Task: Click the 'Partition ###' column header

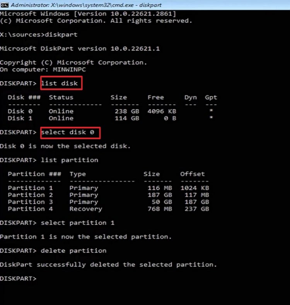Action: 34,174
